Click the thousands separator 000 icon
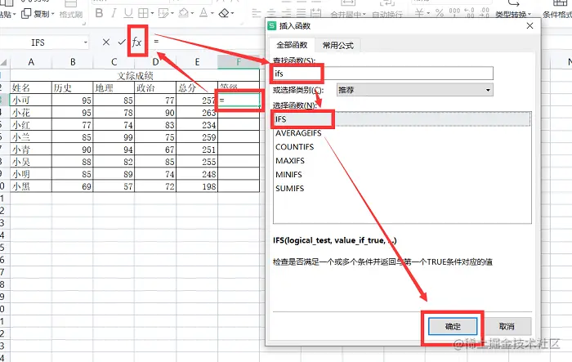 pos(454,13)
